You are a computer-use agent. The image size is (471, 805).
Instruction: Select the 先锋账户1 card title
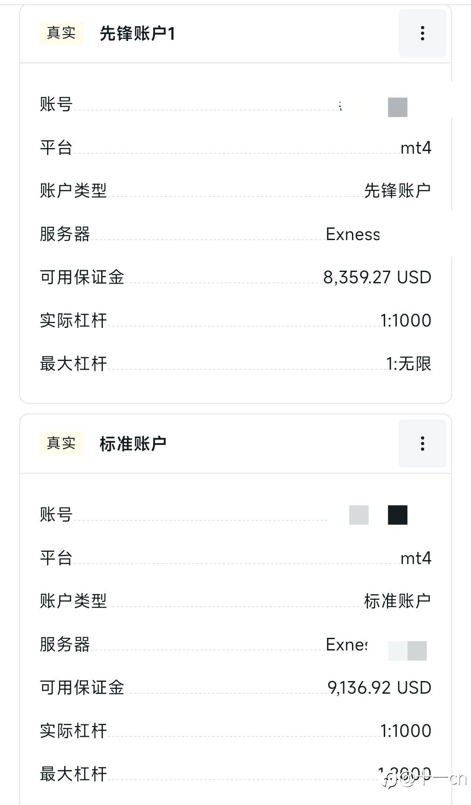(137, 34)
